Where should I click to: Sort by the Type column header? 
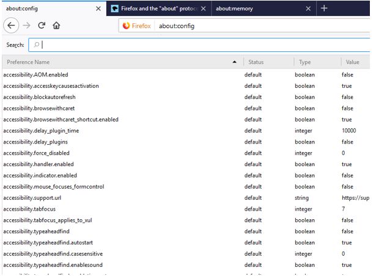click(x=317, y=62)
